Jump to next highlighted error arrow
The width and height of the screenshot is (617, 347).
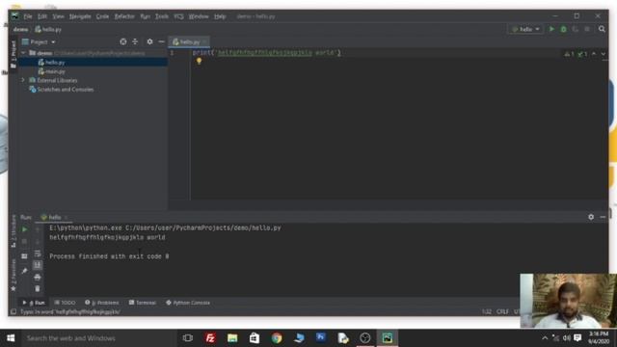[603, 54]
